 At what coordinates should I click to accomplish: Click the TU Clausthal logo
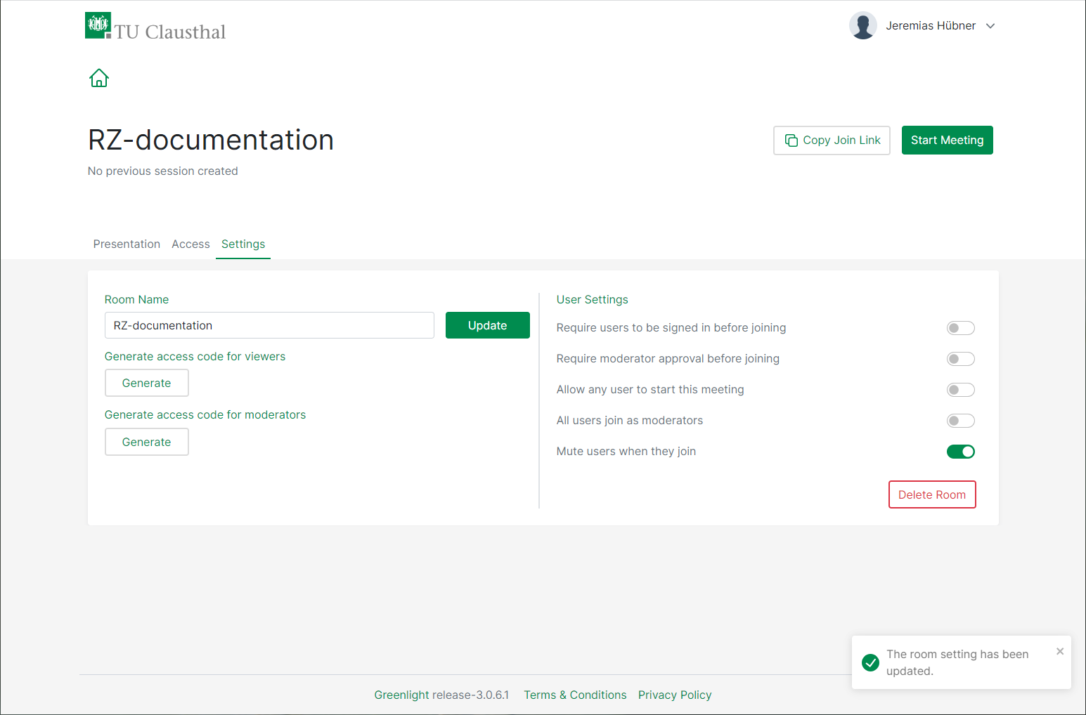click(155, 27)
